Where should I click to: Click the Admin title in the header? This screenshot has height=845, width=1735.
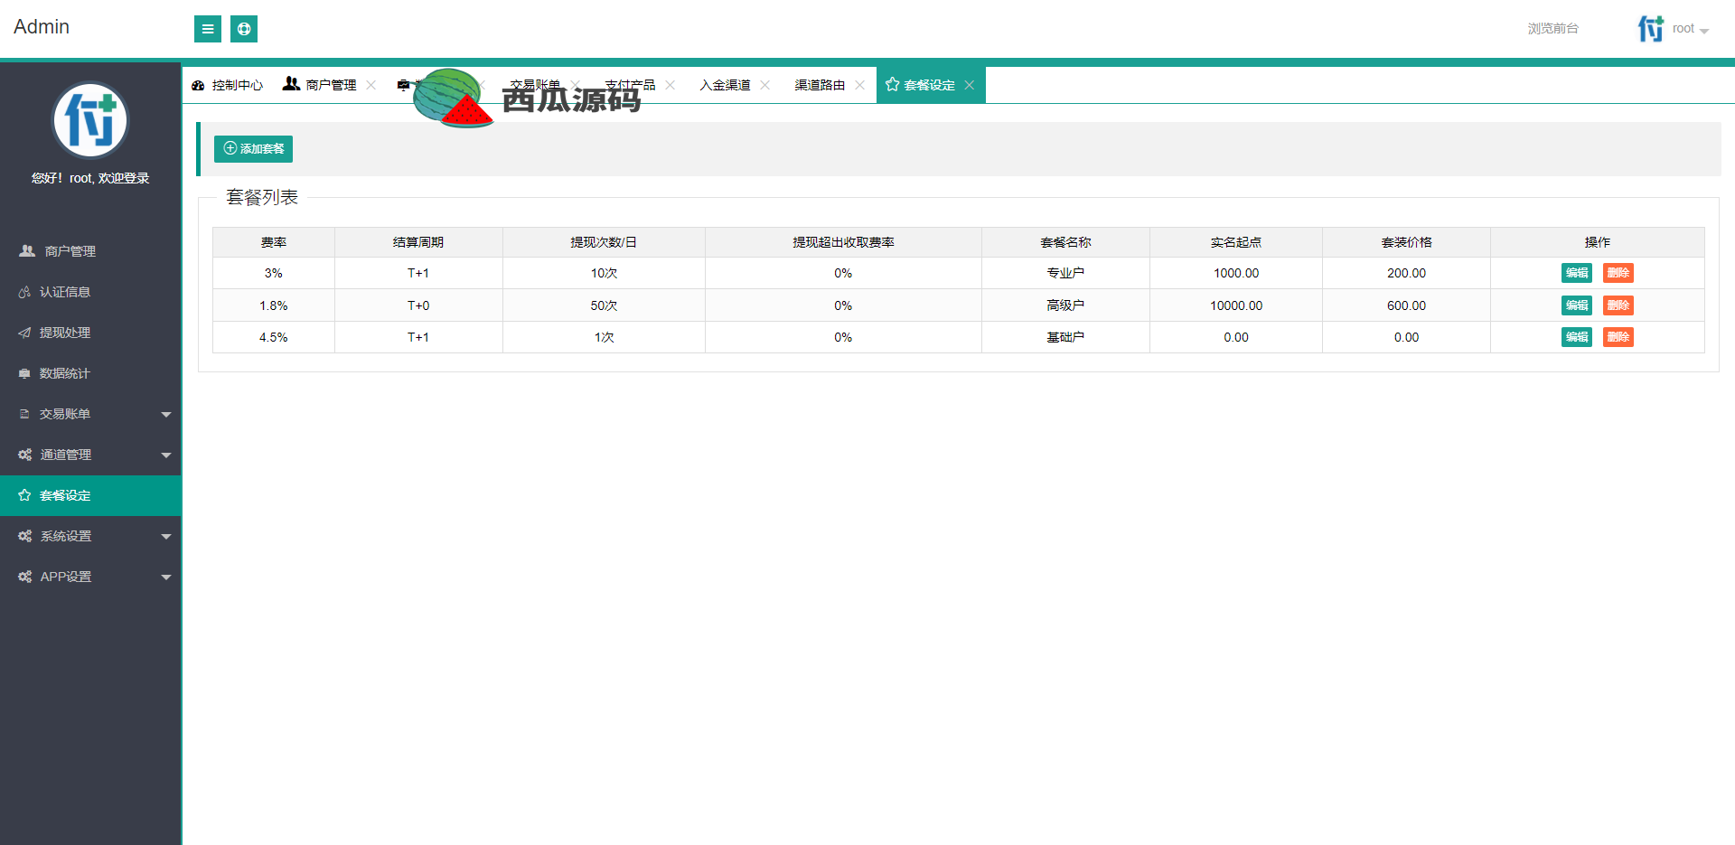click(x=42, y=27)
